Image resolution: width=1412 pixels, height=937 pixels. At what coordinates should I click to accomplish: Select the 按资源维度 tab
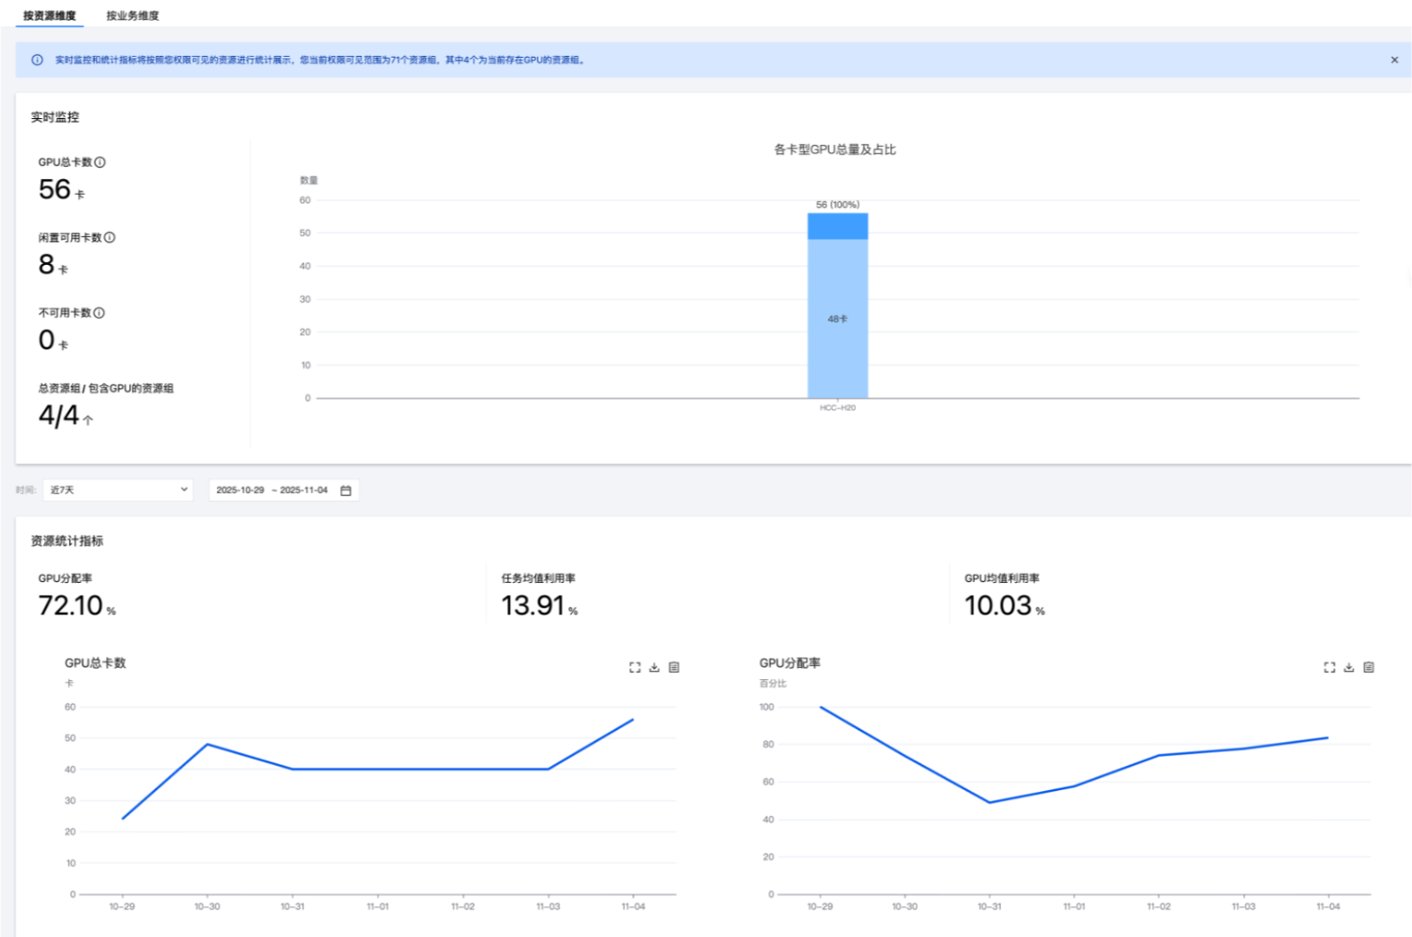[49, 16]
